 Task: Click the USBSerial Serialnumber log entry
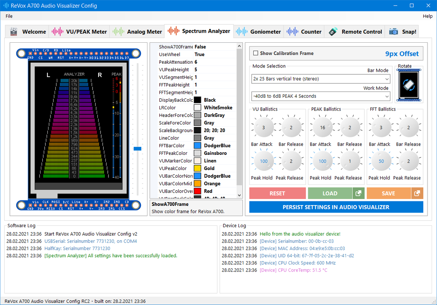click(x=91, y=241)
